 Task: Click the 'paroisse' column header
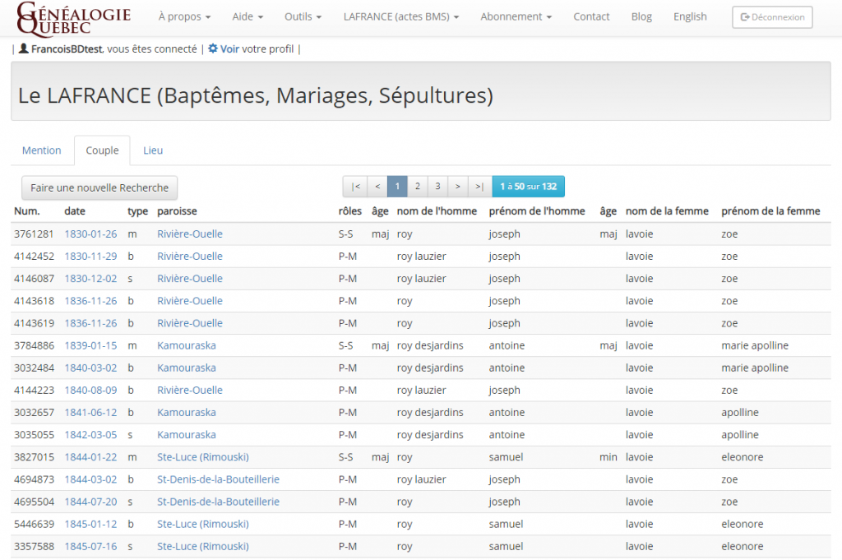178,211
